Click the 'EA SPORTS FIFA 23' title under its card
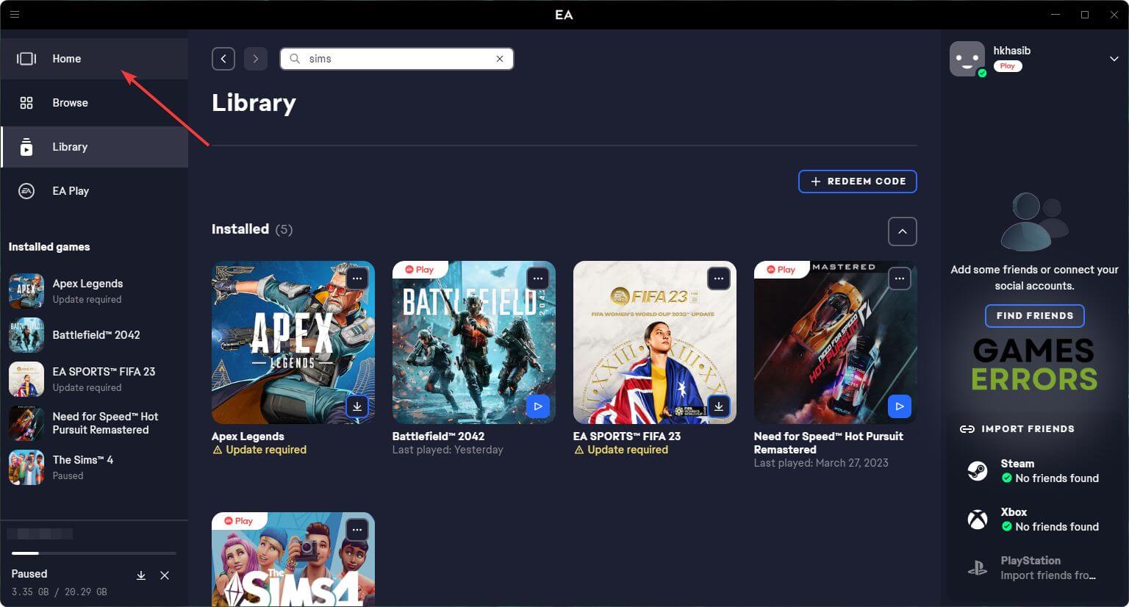This screenshot has height=607, width=1129. pyautogui.click(x=627, y=437)
